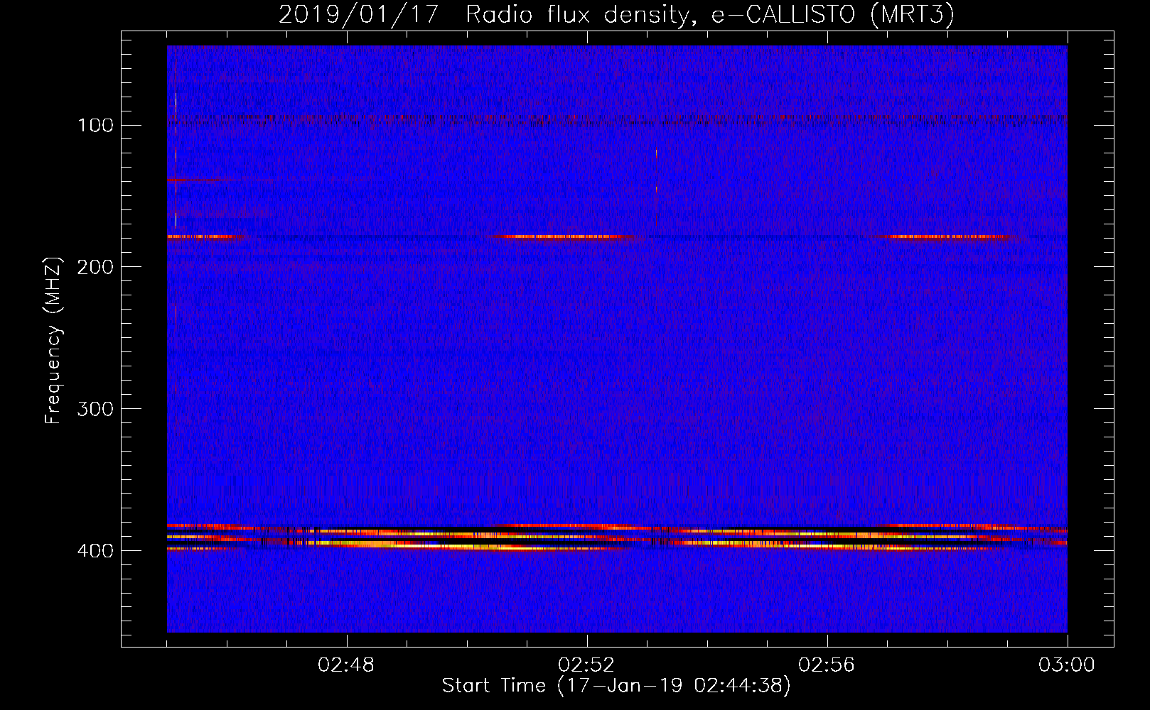Click the 300 frequency tick label

96,409
